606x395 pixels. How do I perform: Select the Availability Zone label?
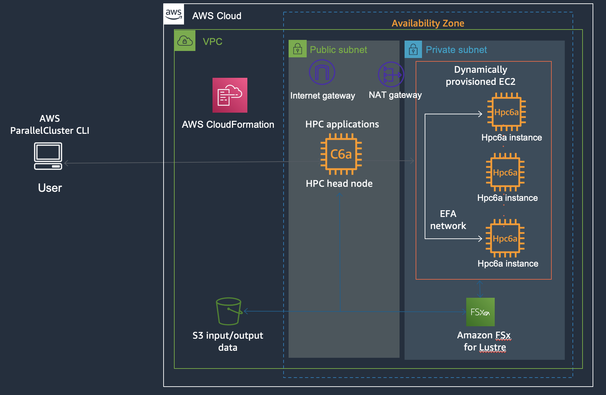pos(428,23)
